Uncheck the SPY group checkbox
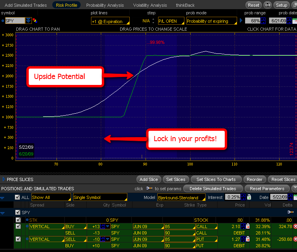Image resolution: width=297 pixels, height=252 pixels. tap(18, 213)
